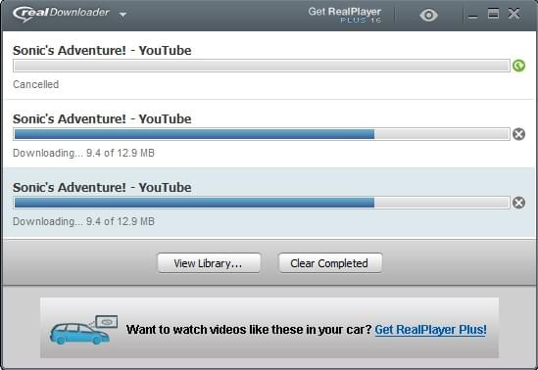Maximize the RealDownloader window

tap(493, 14)
